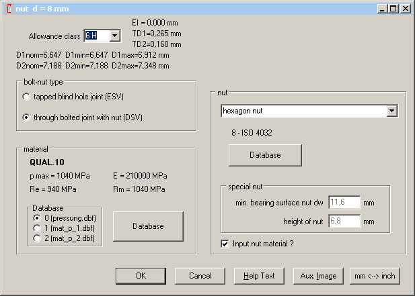Screen dimensions: 415x296
Task: Open the material Database button
Action: [148, 226]
